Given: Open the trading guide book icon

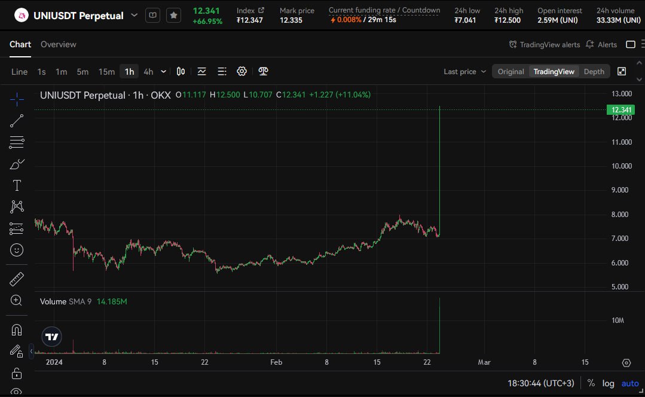Looking at the screenshot, I should [152, 16].
